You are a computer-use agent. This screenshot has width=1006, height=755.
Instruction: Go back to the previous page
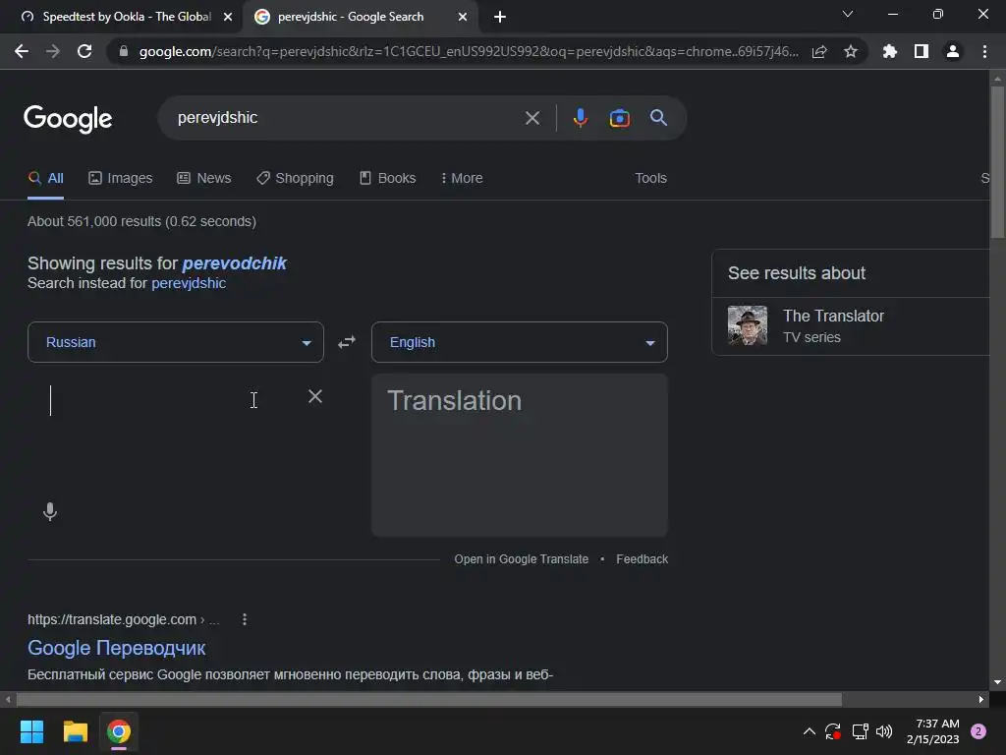(22, 51)
